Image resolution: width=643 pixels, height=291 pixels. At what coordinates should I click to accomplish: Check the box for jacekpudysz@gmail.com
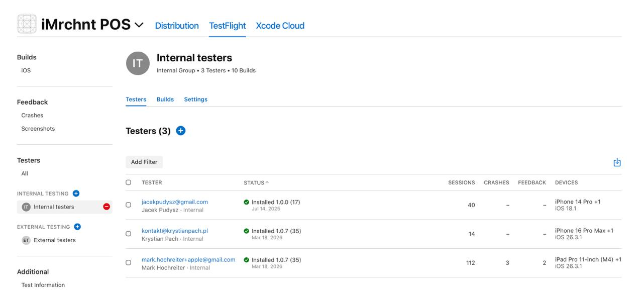[129, 205]
